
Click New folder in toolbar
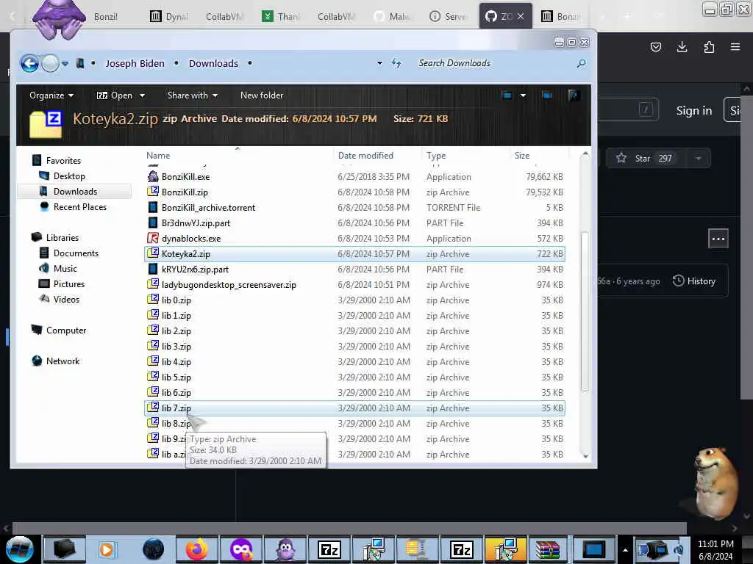(262, 95)
